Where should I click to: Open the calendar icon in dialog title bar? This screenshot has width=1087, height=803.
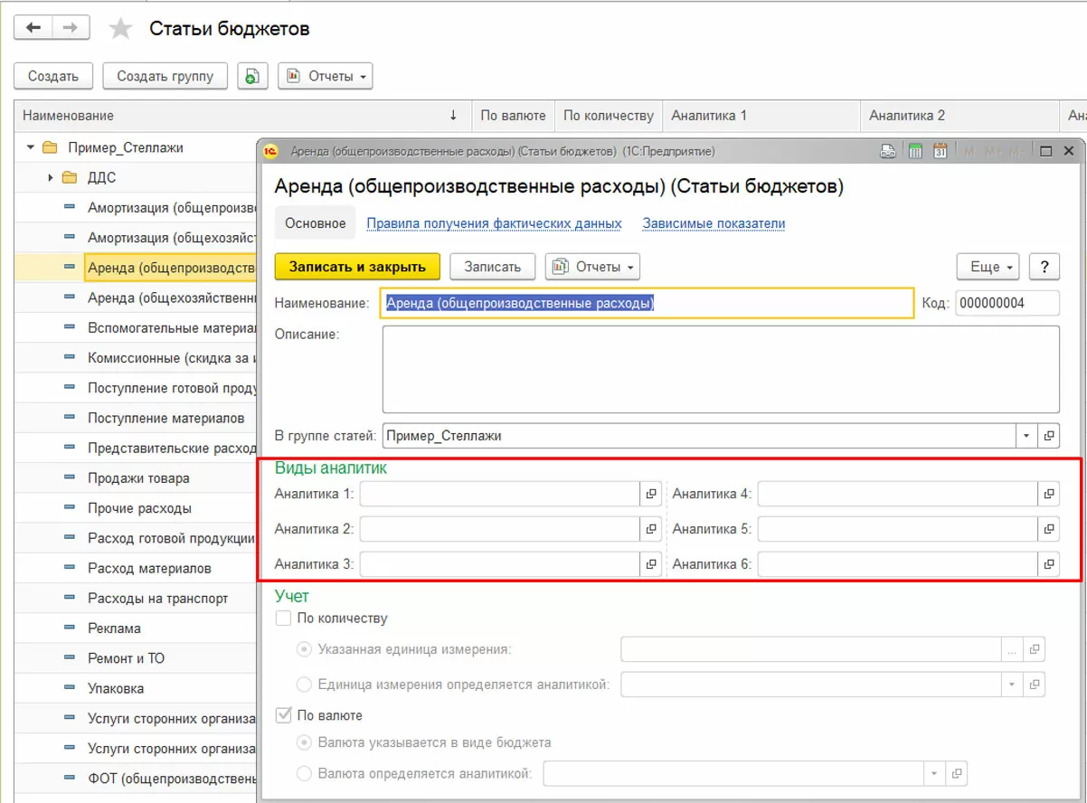[x=940, y=151]
